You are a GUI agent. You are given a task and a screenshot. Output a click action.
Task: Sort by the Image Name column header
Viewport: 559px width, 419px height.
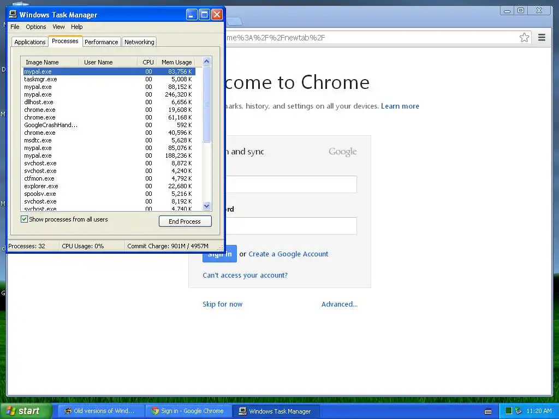[50, 62]
